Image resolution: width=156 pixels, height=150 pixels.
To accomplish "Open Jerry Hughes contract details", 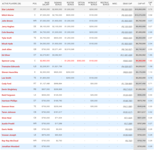I will coord(8,26).
